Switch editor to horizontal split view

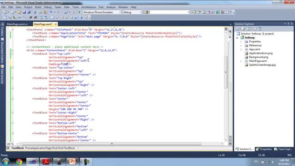click(x=230, y=140)
